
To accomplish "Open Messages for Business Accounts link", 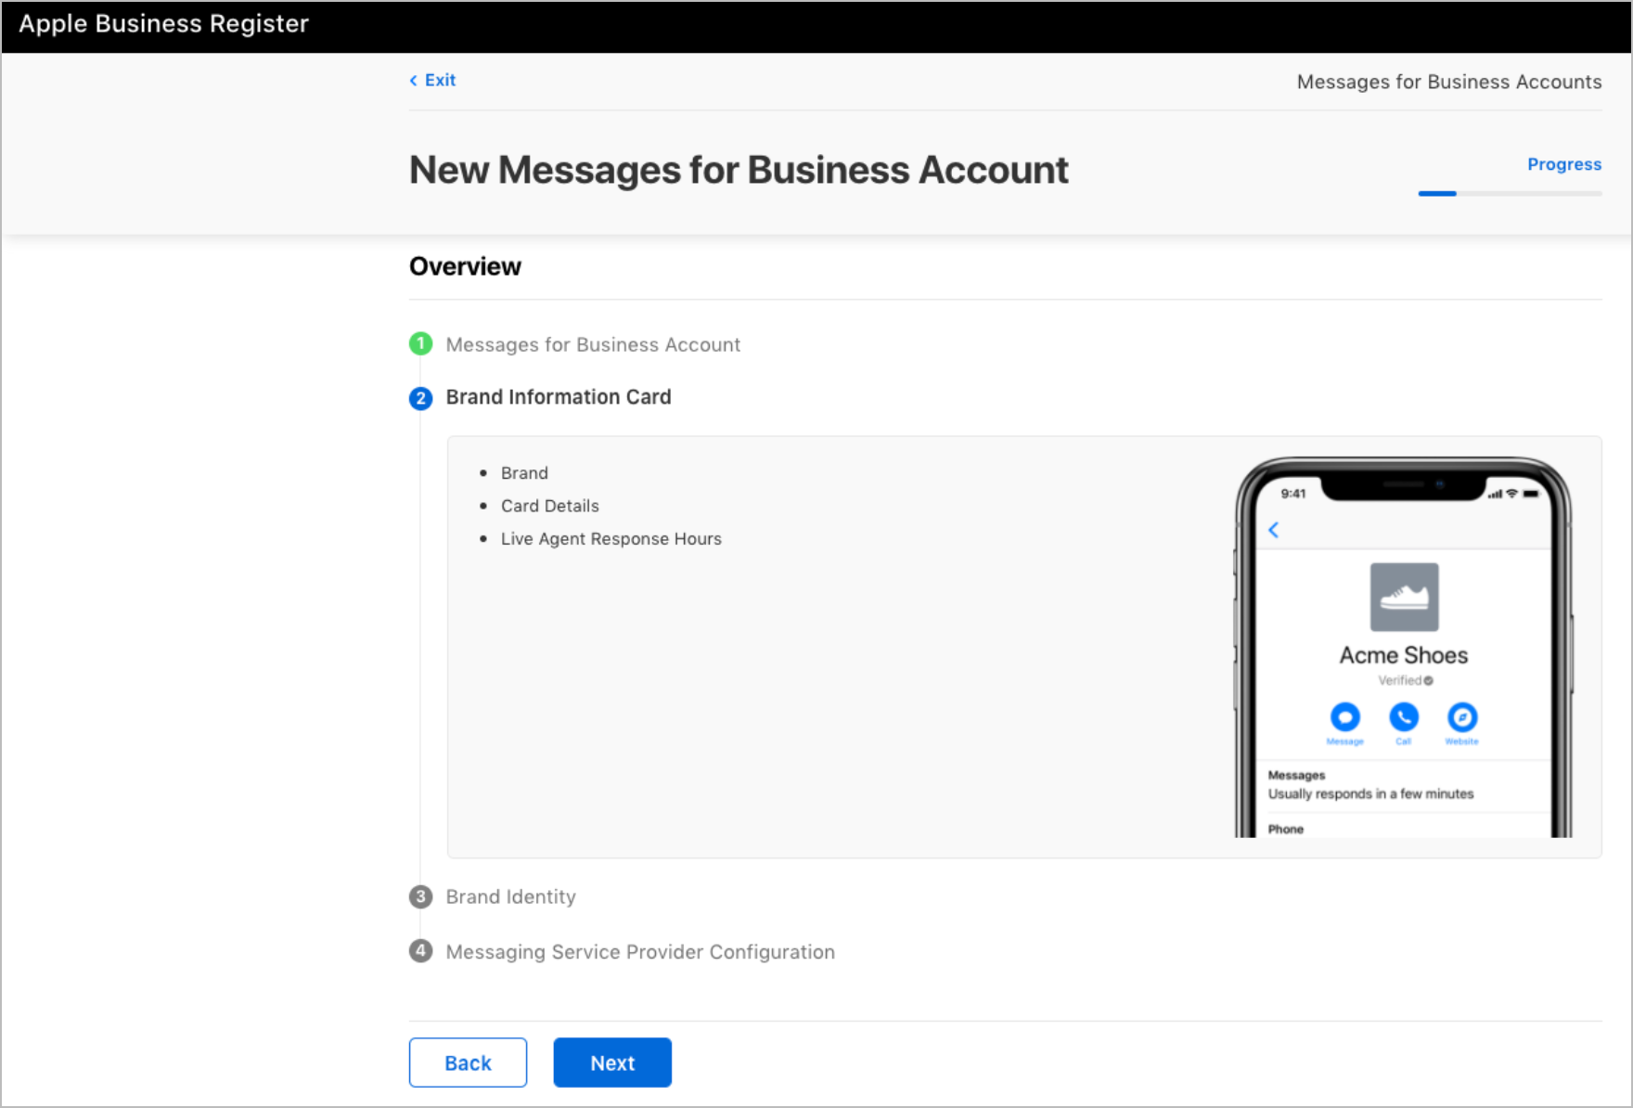I will click(1448, 82).
